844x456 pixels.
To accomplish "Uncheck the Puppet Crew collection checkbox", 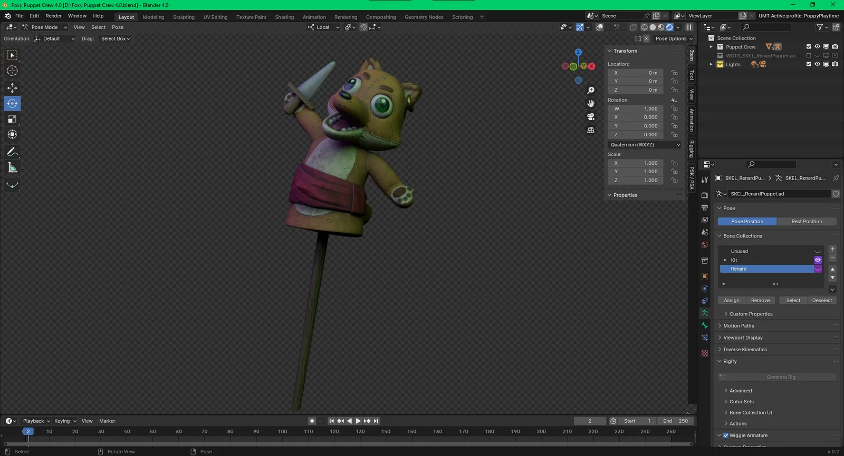I will tap(809, 47).
